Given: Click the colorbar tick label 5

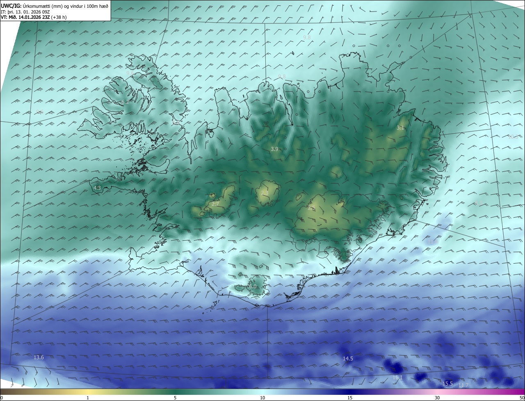Looking at the screenshot, I should 175,398.
